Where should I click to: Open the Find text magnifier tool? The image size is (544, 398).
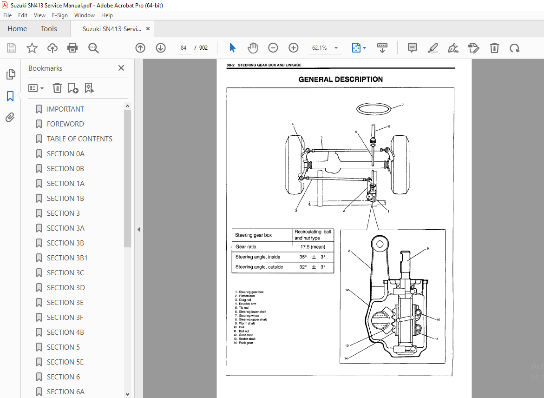(93, 48)
